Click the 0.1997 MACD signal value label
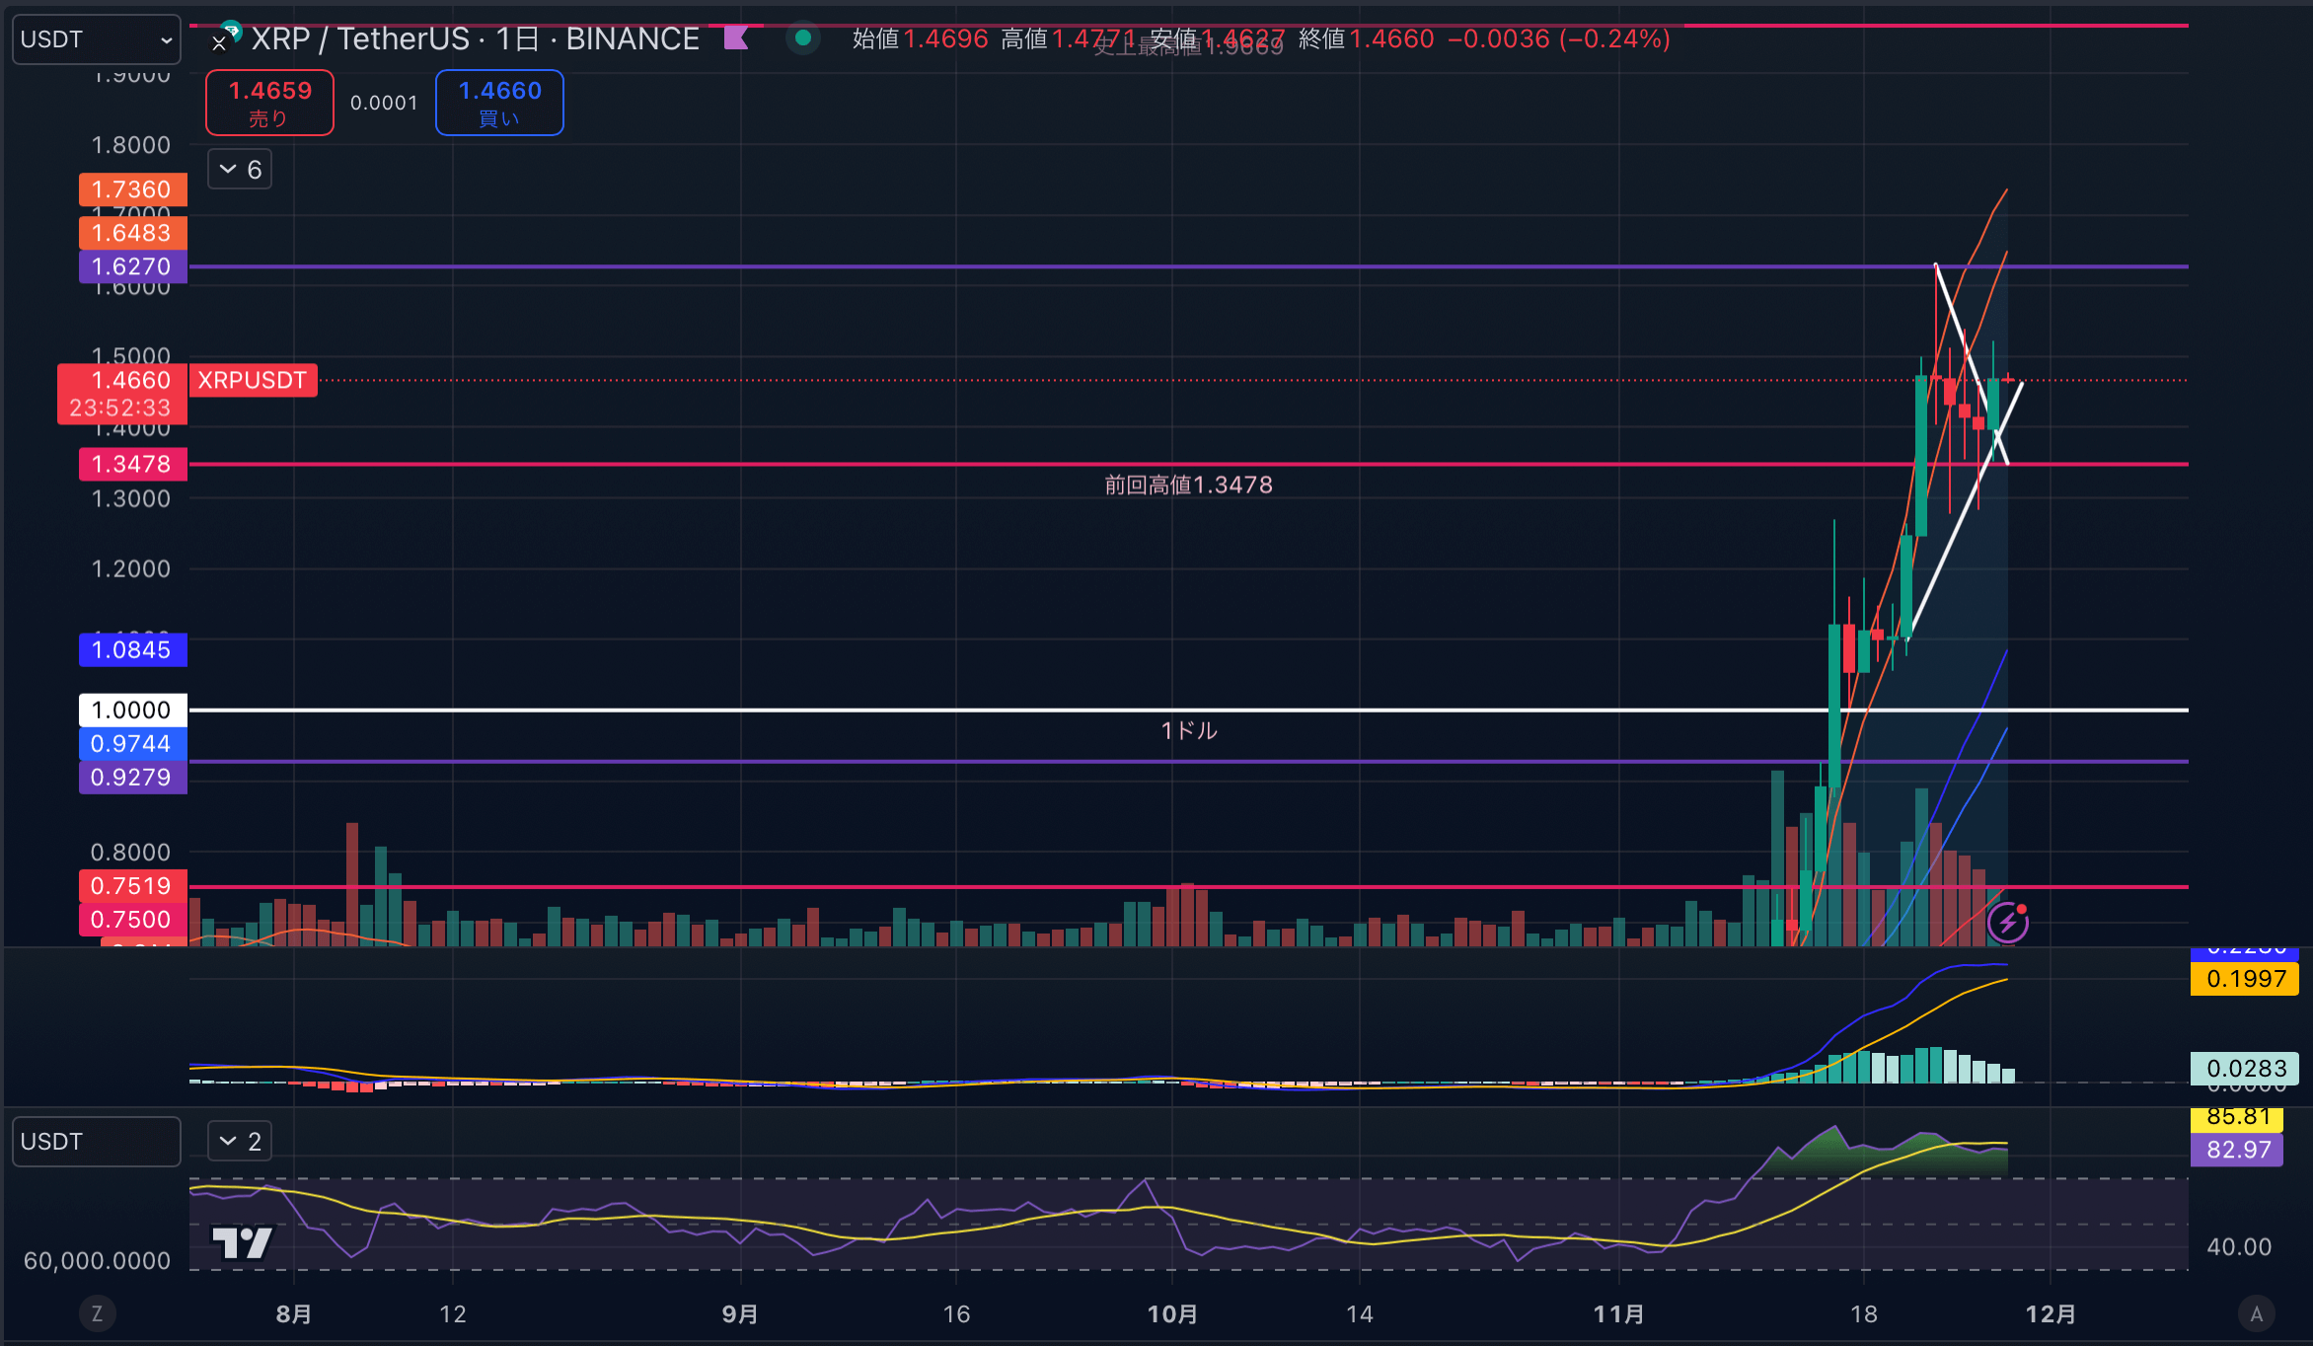The width and height of the screenshot is (2313, 1346). [x=2245, y=979]
